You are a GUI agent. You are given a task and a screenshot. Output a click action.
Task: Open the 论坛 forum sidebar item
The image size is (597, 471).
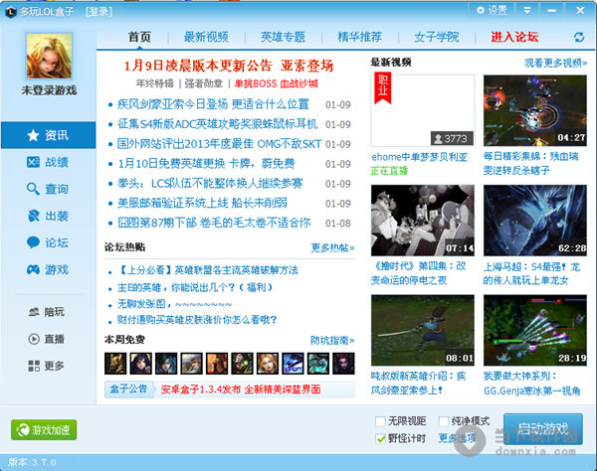pyautogui.click(x=48, y=242)
